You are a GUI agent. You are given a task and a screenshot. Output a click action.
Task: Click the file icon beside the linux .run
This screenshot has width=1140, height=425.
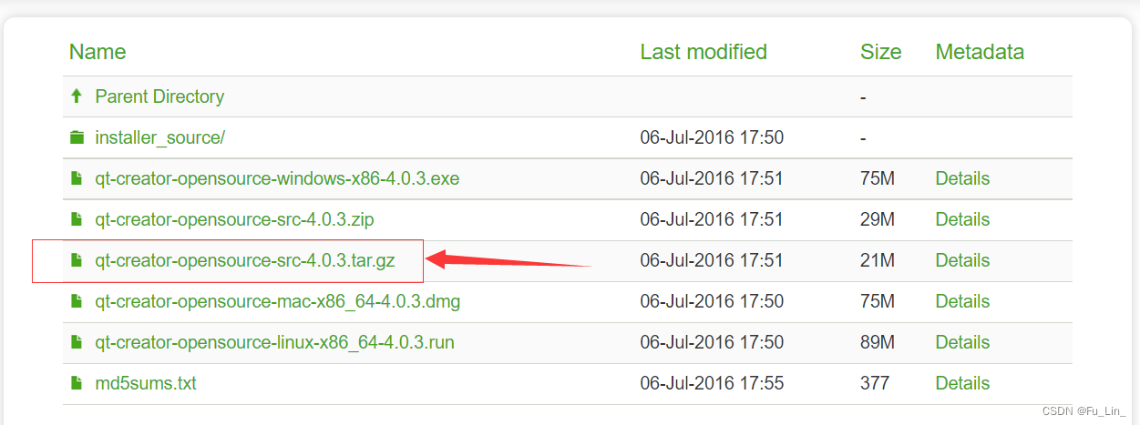pyautogui.click(x=77, y=343)
